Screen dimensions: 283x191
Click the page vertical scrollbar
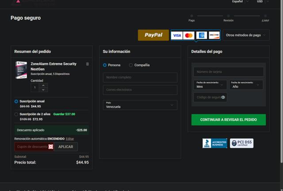282,82
